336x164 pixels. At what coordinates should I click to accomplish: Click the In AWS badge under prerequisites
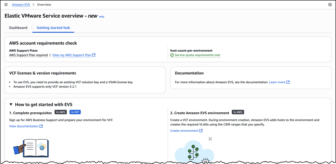(61, 112)
